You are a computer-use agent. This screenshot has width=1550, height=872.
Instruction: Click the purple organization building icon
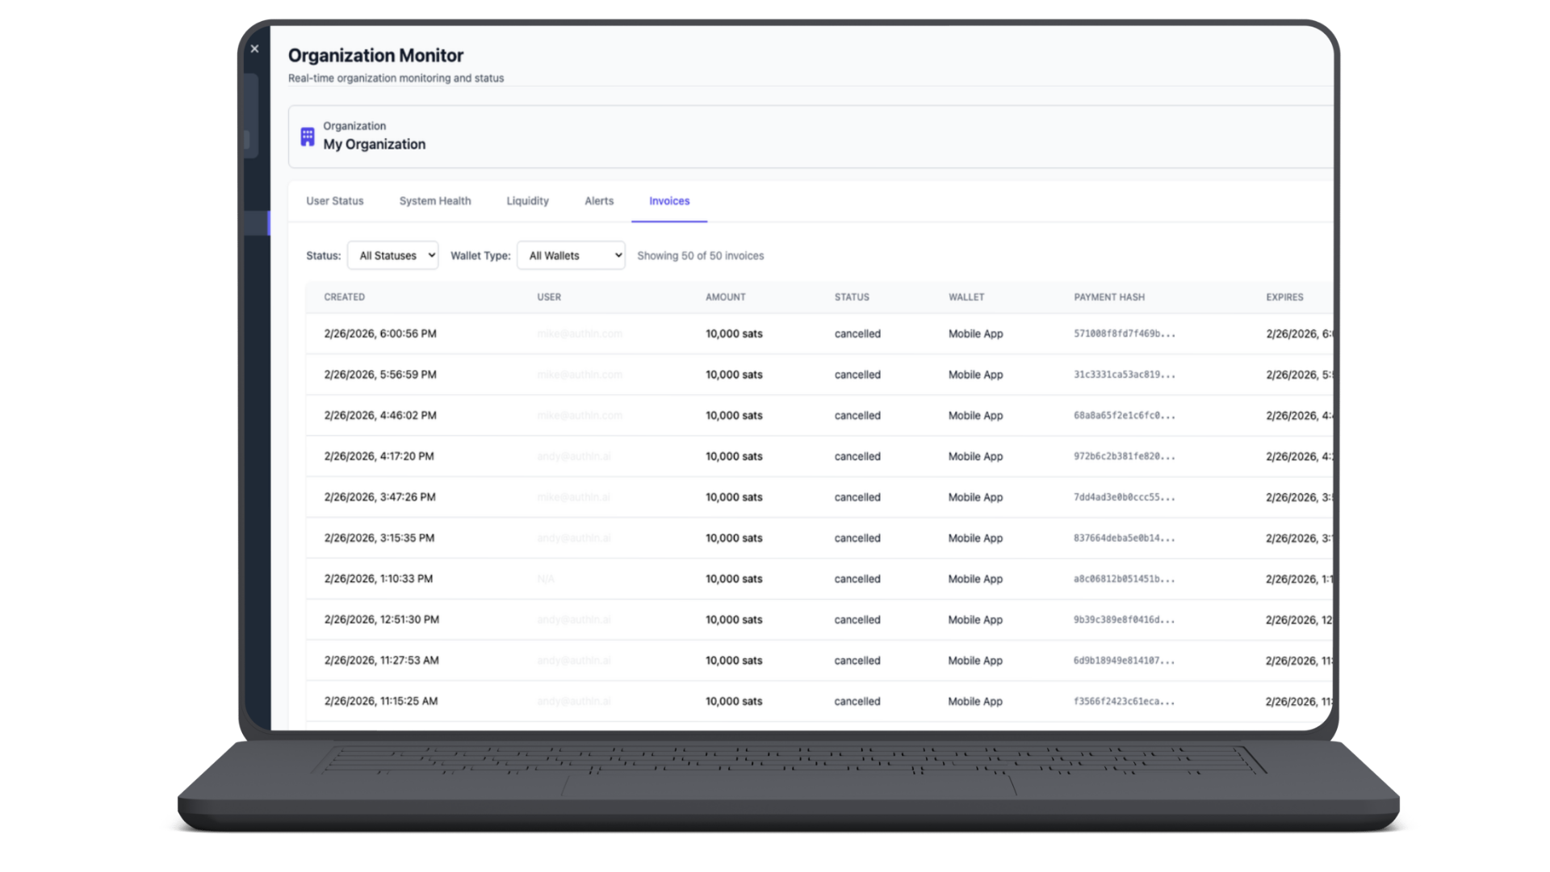tap(308, 136)
